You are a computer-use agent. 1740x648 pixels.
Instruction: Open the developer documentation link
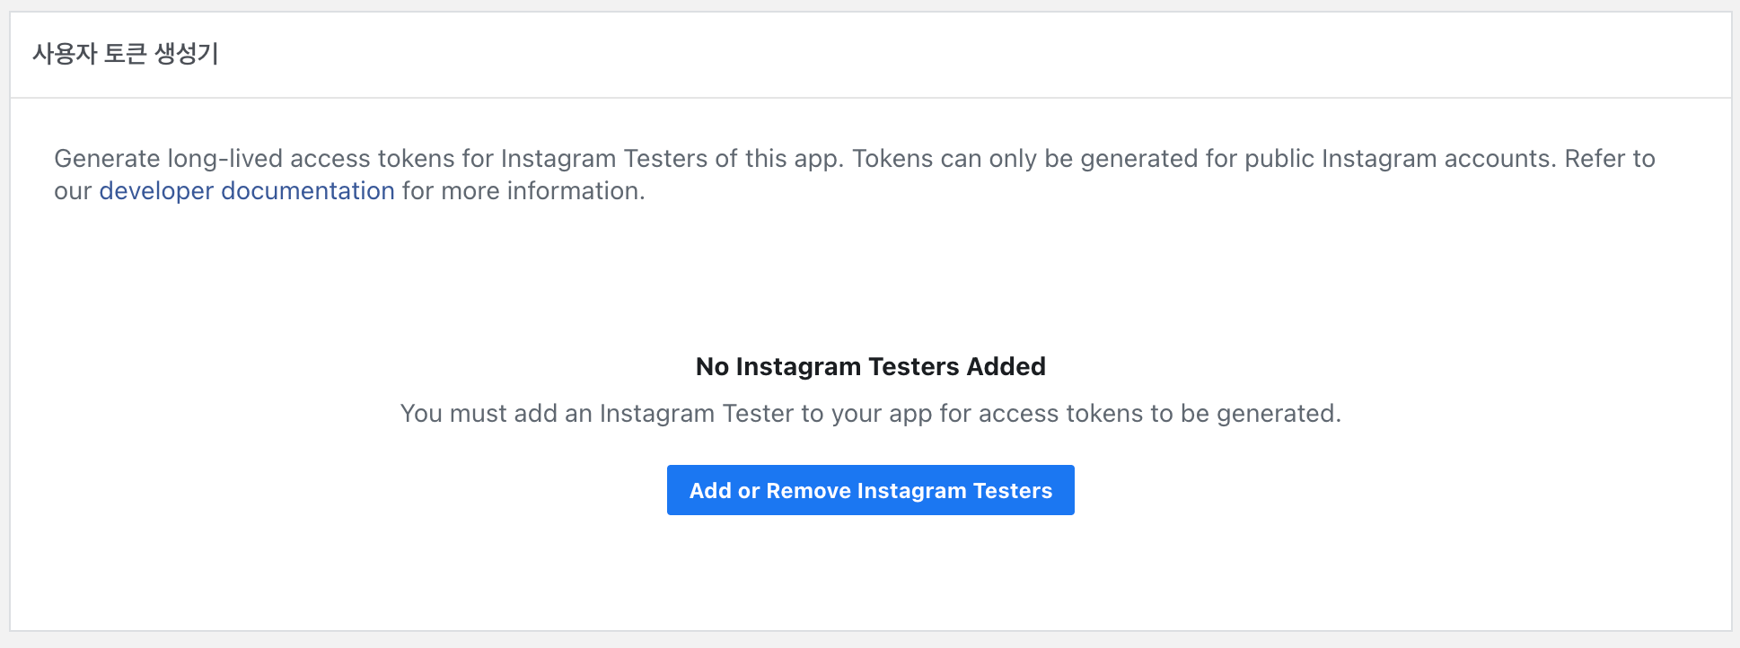(247, 191)
